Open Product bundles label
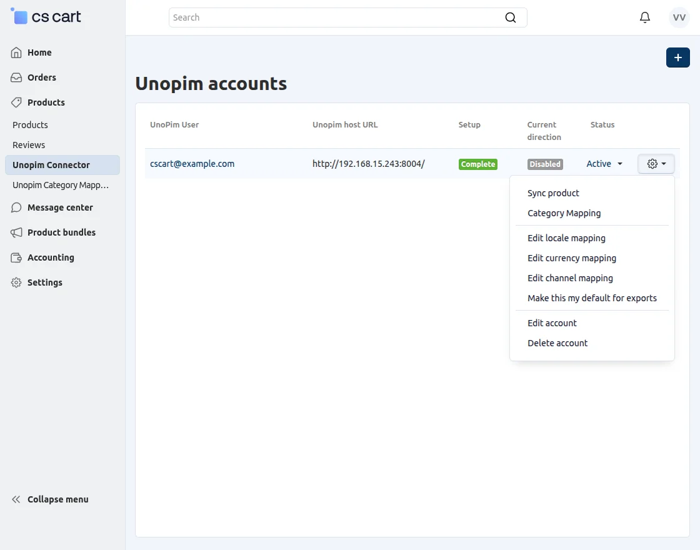This screenshot has height=550, width=700. coord(61,232)
